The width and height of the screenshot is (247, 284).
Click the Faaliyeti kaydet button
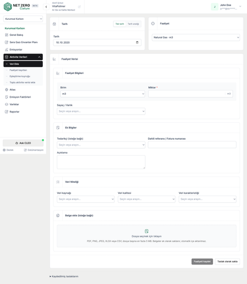click(202, 261)
